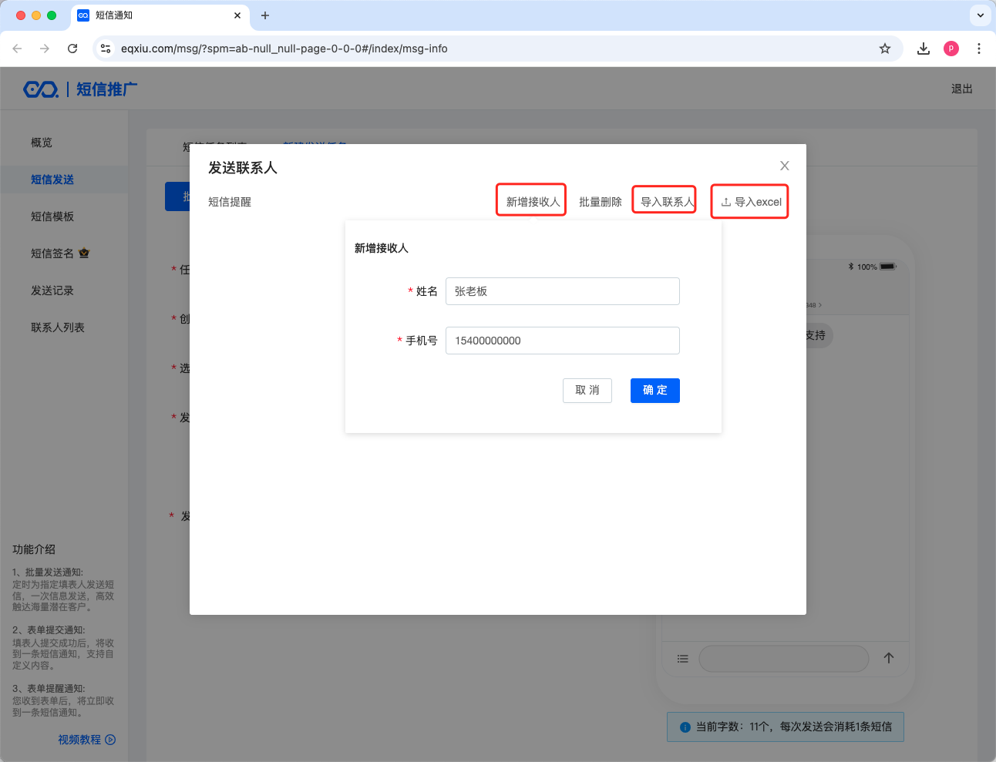Click the Chrome profile avatar
The height and width of the screenshot is (762, 996).
951,49
